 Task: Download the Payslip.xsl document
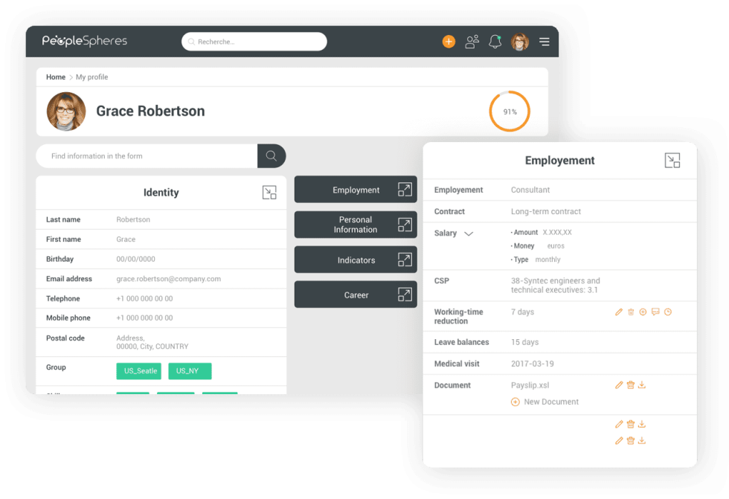pos(642,385)
